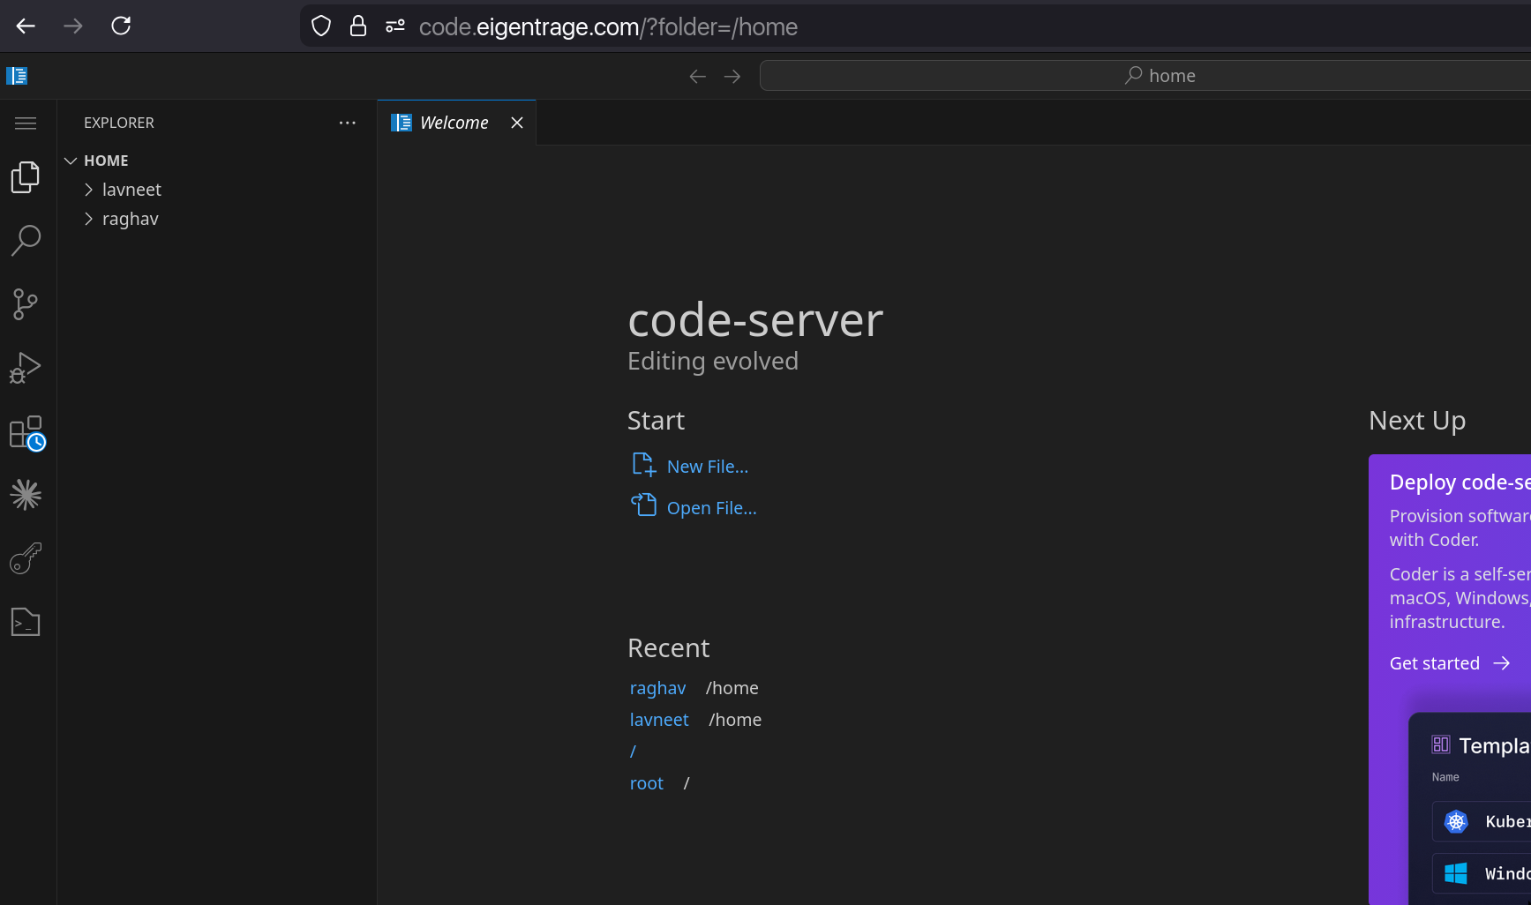Close the Welcome tab
This screenshot has height=905, width=1531.
516,122
